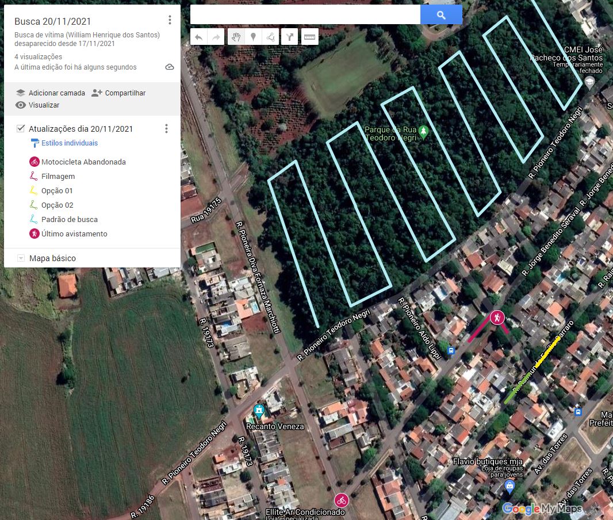Open the map title three-dot options menu
Viewport: 613px width, 520px height.
pyautogui.click(x=170, y=20)
